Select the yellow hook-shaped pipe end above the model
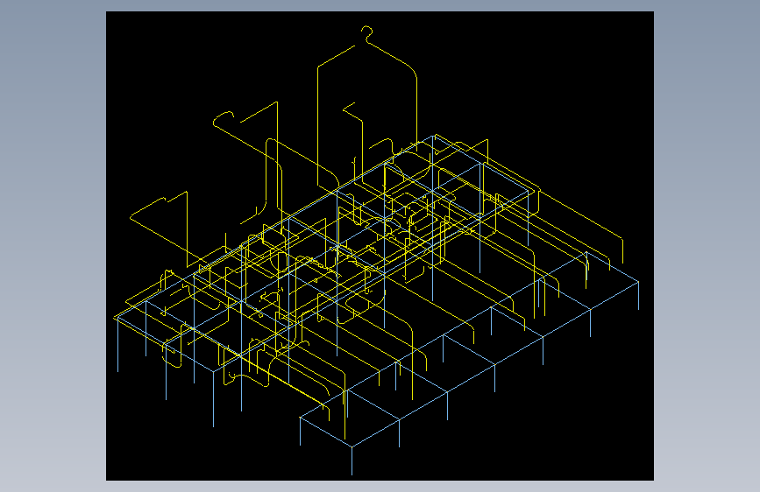The height and width of the screenshot is (492, 760). [x=367, y=35]
